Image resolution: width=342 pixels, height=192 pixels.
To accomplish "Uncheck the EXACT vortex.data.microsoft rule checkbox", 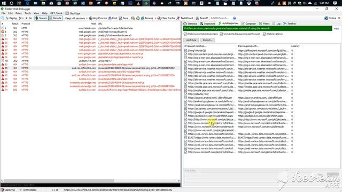I will coord(185,138).
